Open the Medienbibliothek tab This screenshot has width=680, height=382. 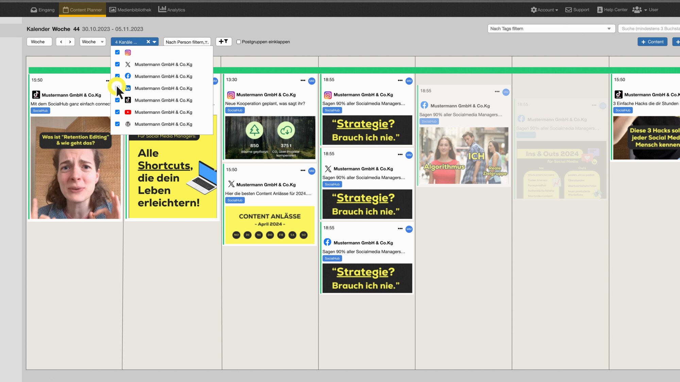pos(130,10)
